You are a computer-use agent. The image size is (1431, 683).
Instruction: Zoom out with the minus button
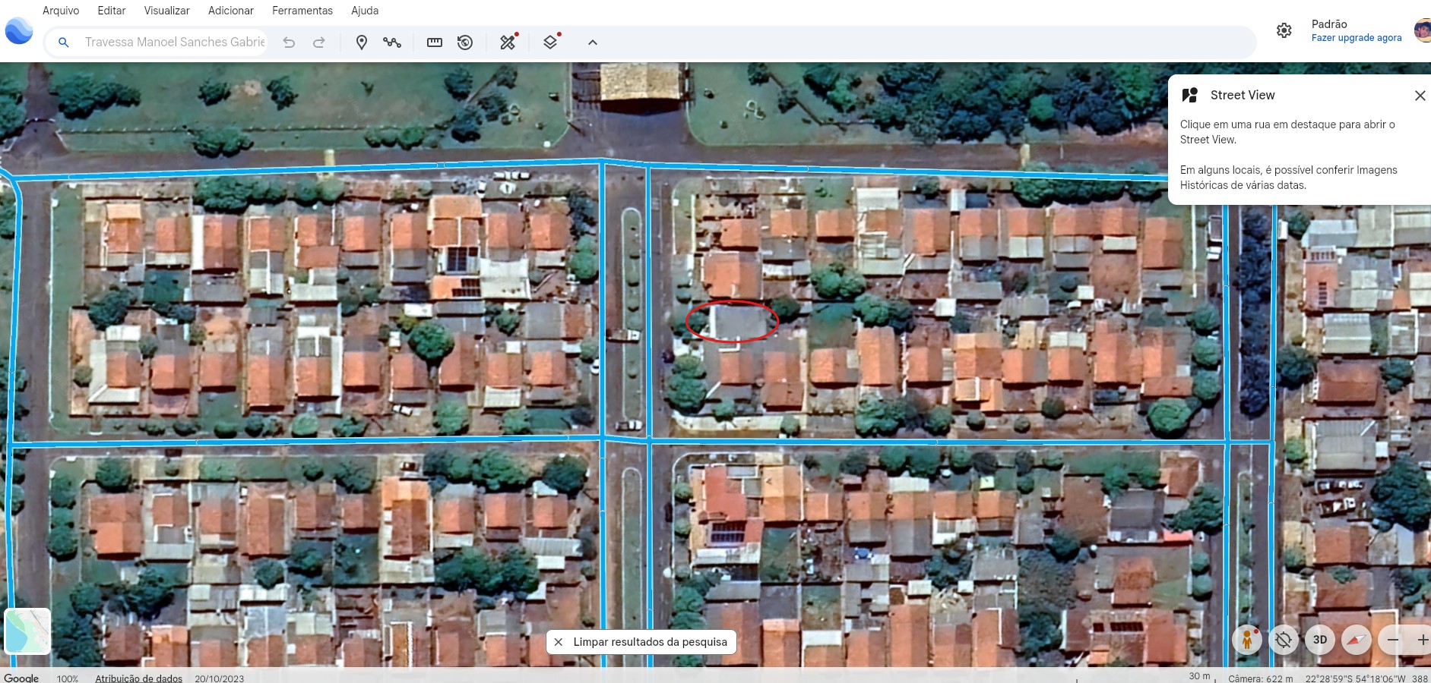[x=1393, y=640]
